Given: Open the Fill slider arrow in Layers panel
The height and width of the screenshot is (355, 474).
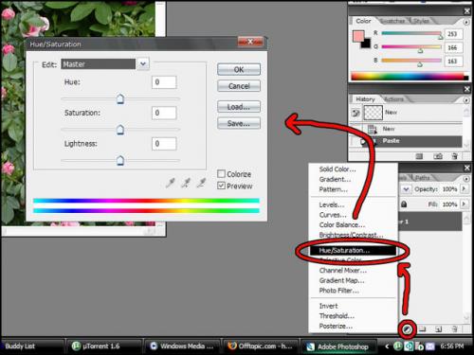Looking at the screenshot, I should click(x=464, y=204).
